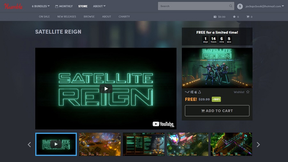Open the Browse section
This screenshot has width=288, height=162.
point(89,17)
